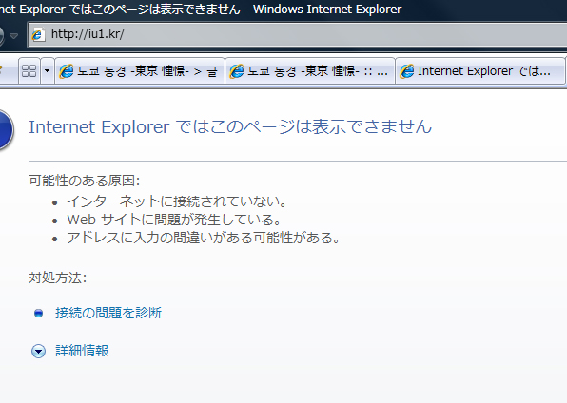Click the blue bullet beside 接続の問題を診断
Screen dimensions: 567x403
tap(38, 313)
